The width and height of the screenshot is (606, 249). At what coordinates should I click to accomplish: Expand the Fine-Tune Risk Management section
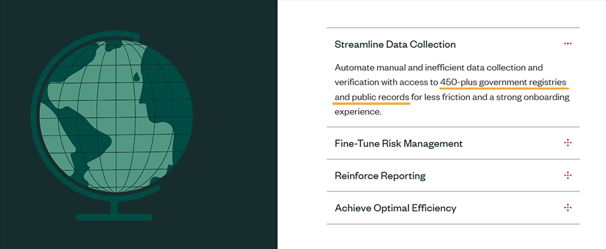(x=453, y=143)
